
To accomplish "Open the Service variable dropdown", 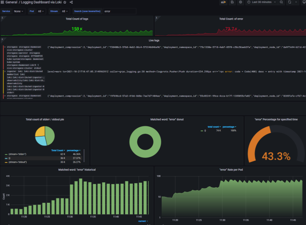I will coord(19,11).
